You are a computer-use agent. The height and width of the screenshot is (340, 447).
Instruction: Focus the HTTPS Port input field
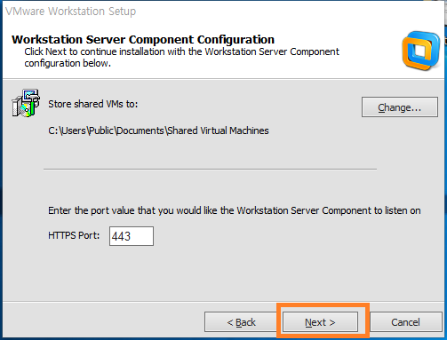132,236
